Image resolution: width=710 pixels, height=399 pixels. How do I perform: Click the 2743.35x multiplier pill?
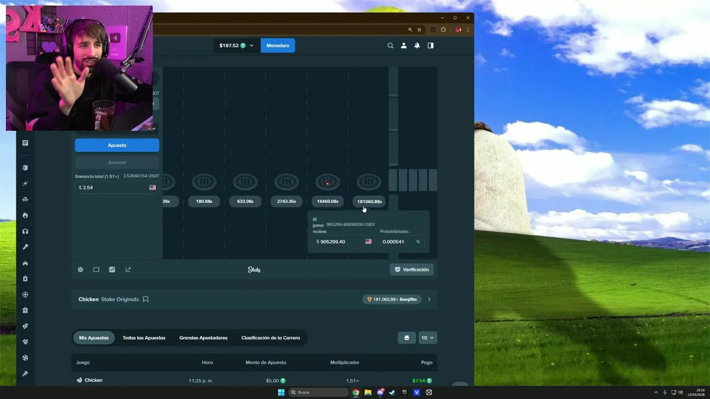point(286,201)
